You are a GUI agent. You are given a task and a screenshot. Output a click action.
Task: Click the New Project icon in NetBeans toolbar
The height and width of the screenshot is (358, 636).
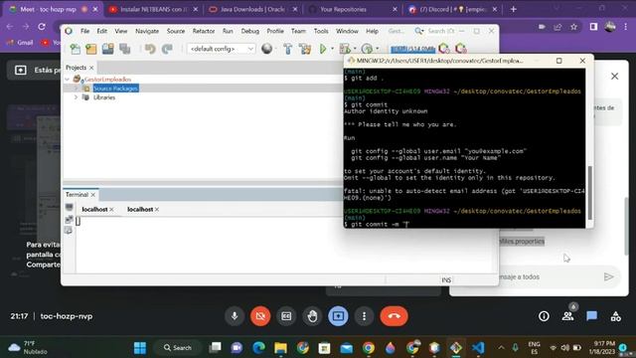click(91, 49)
